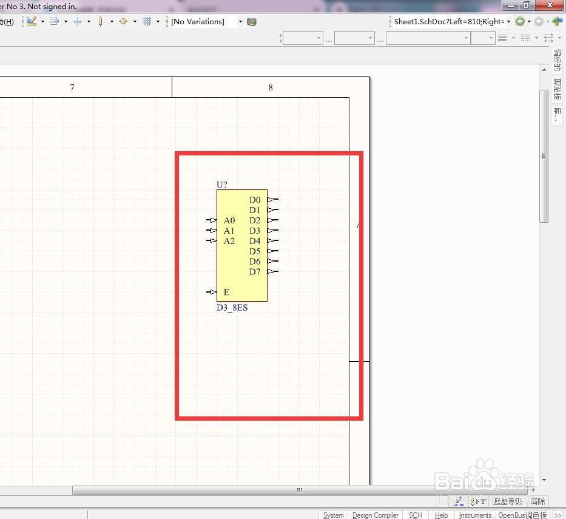Click the vertical scrollbar up arrow

click(544, 70)
